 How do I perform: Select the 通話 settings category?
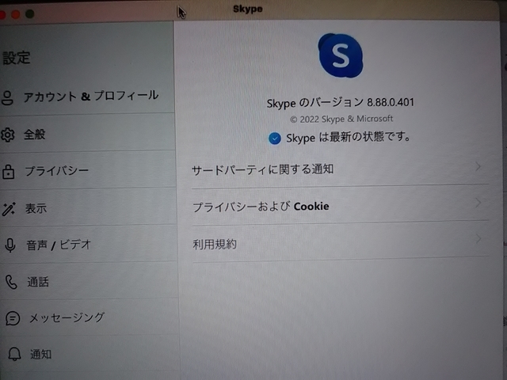click(x=89, y=281)
